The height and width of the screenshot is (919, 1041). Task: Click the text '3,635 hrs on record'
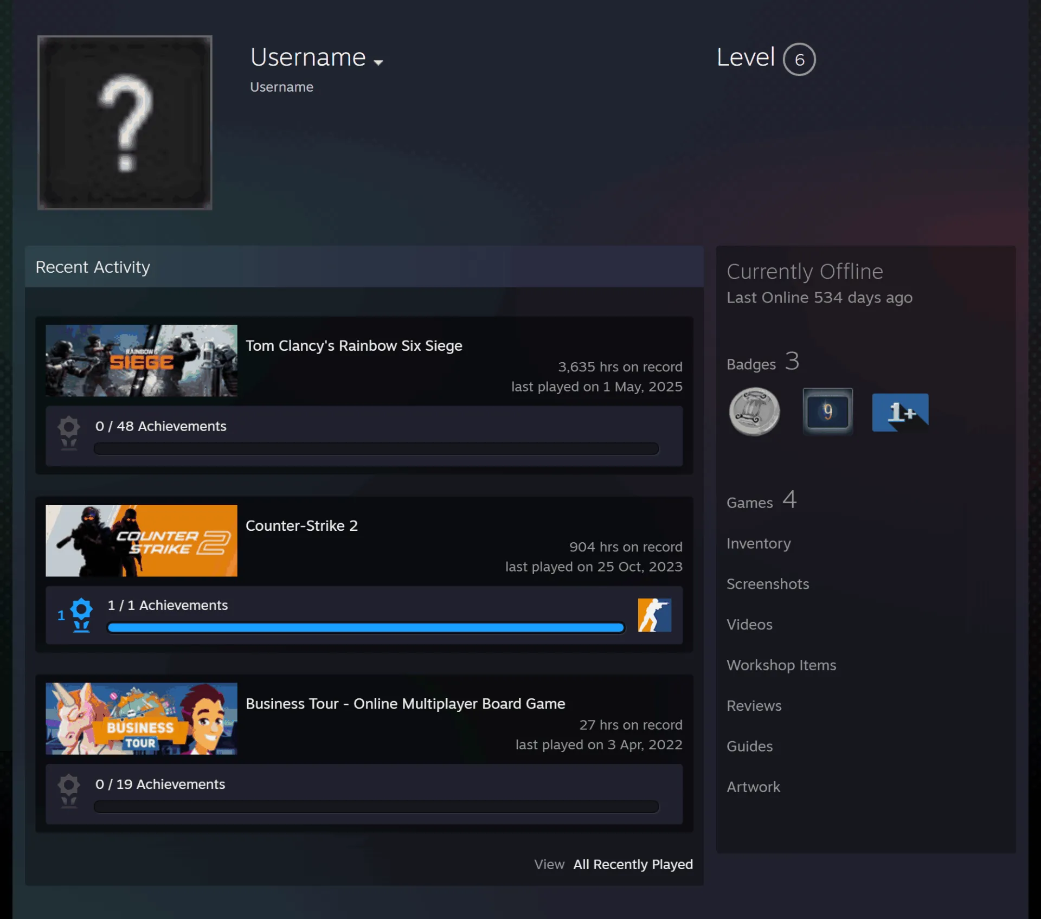pyautogui.click(x=620, y=367)
